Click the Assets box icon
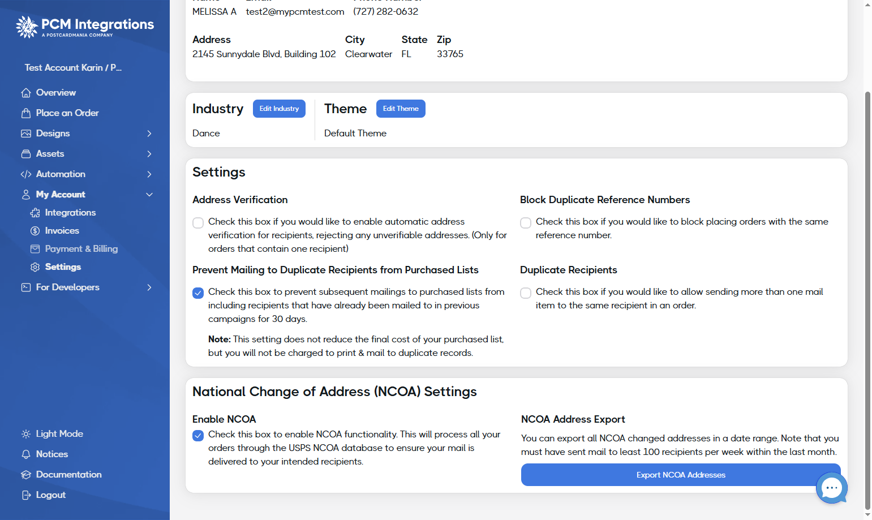This screenshot has height=520, width=872. click(x=26, y=154)
